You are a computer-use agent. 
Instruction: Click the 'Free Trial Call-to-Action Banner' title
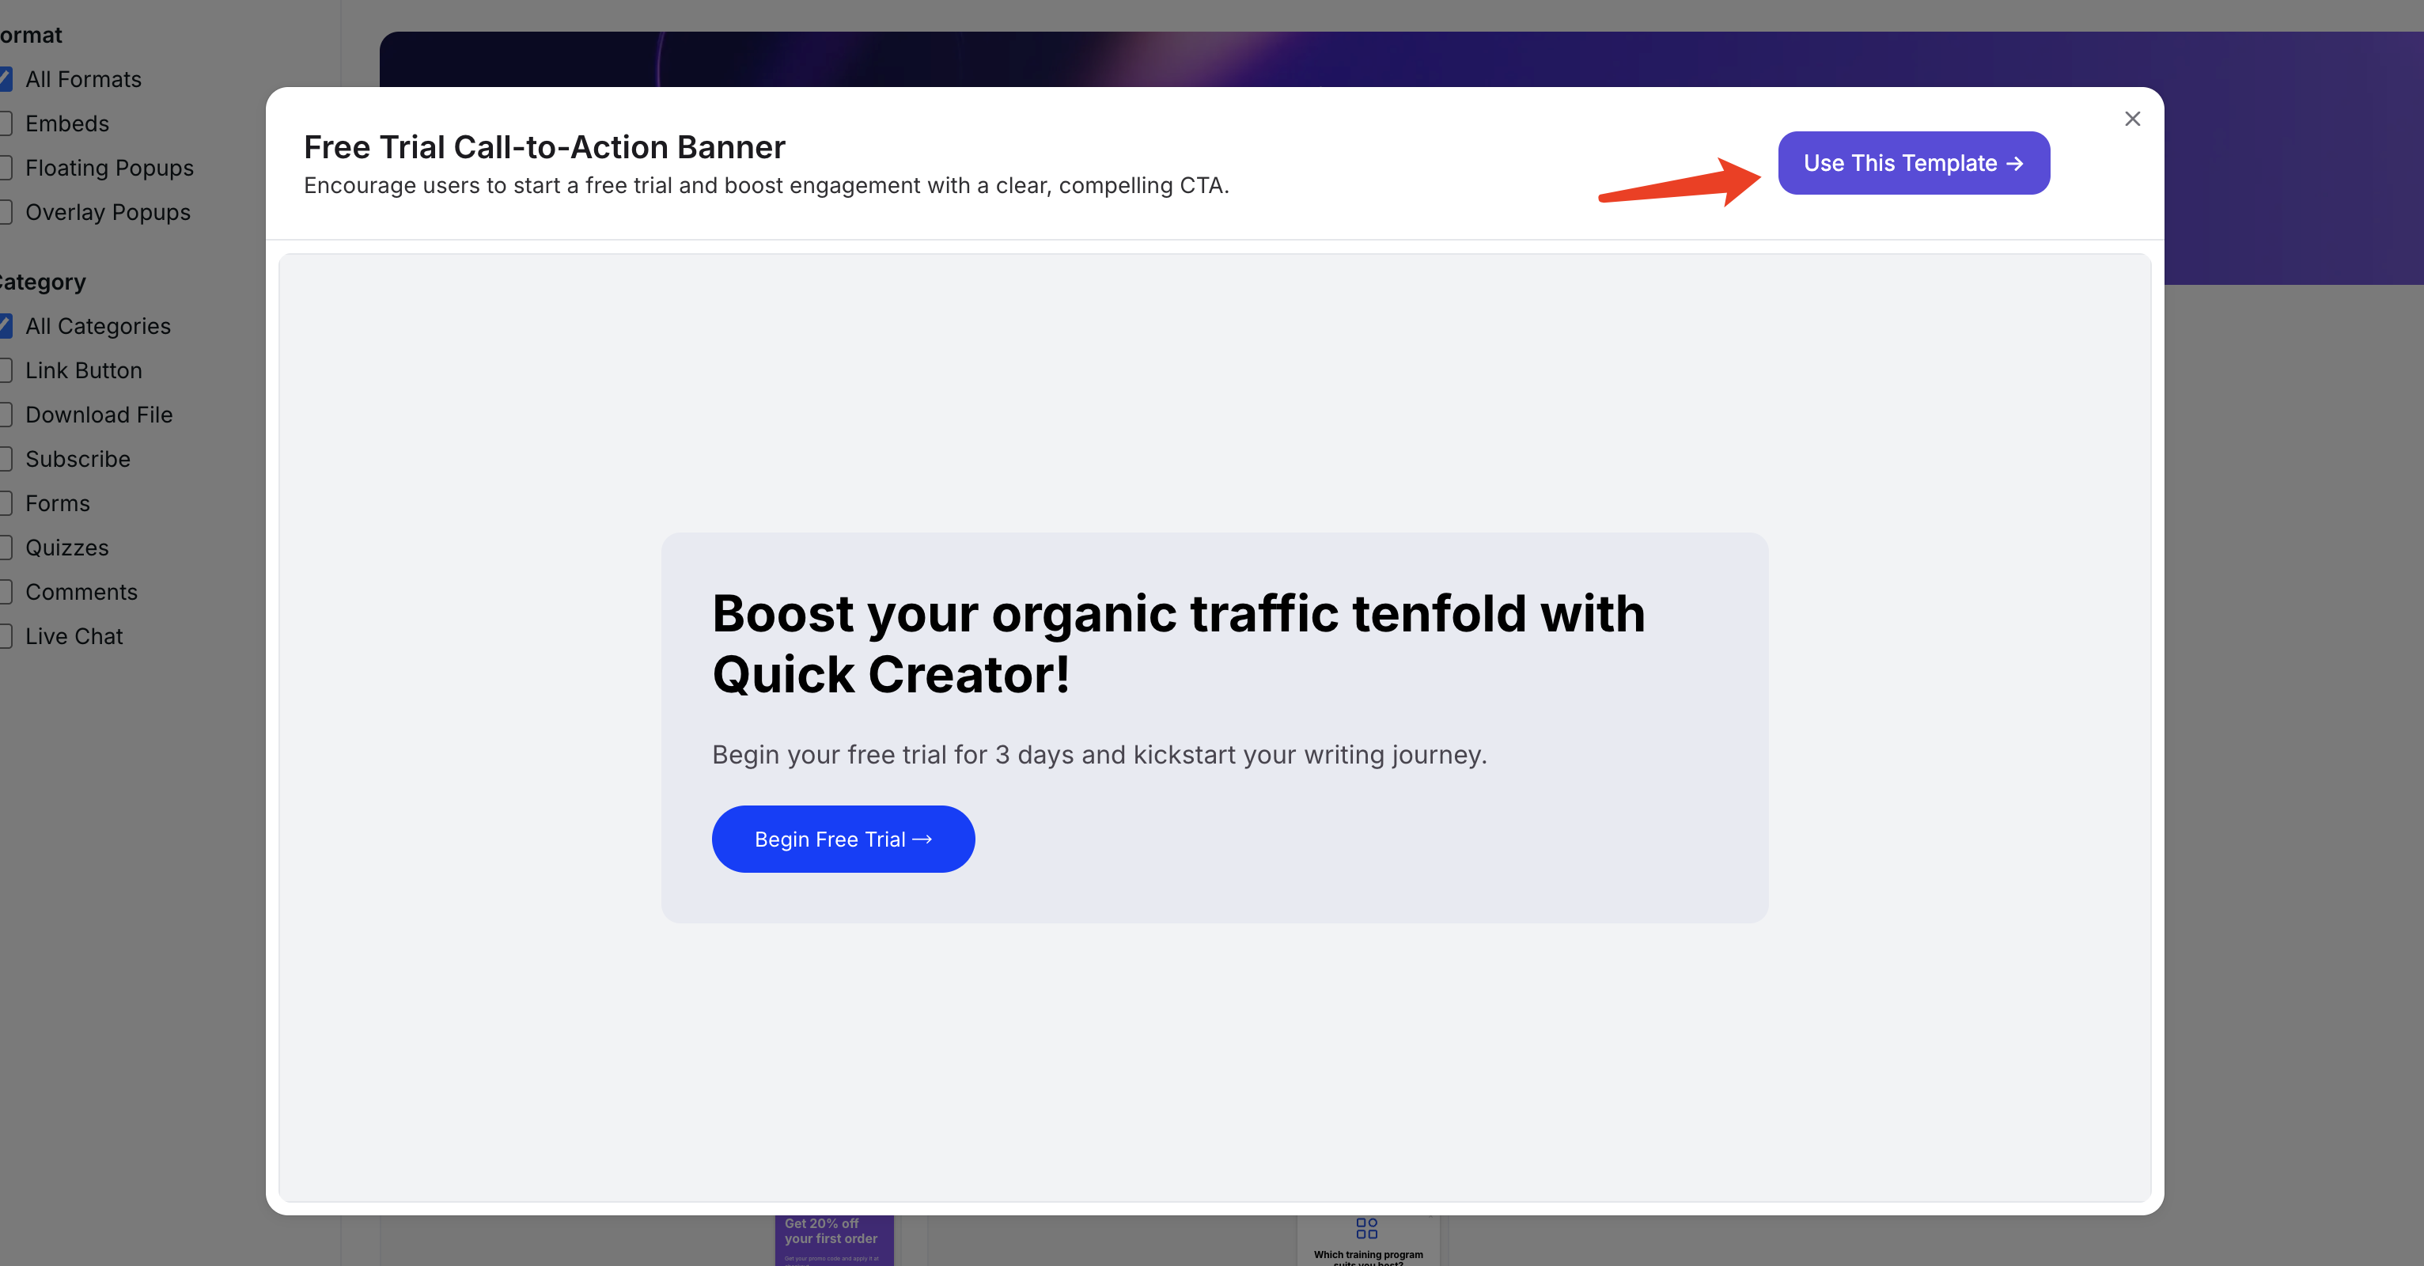(544, 147)
